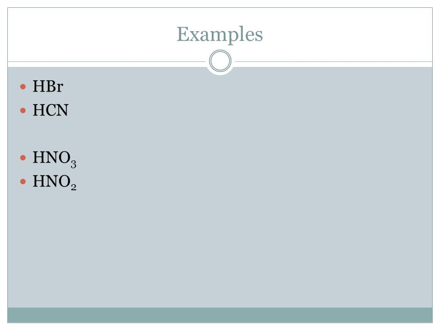Click empty gray content area below HNO2
Viewport: 440px width, 330px height.
click(220, 250)
